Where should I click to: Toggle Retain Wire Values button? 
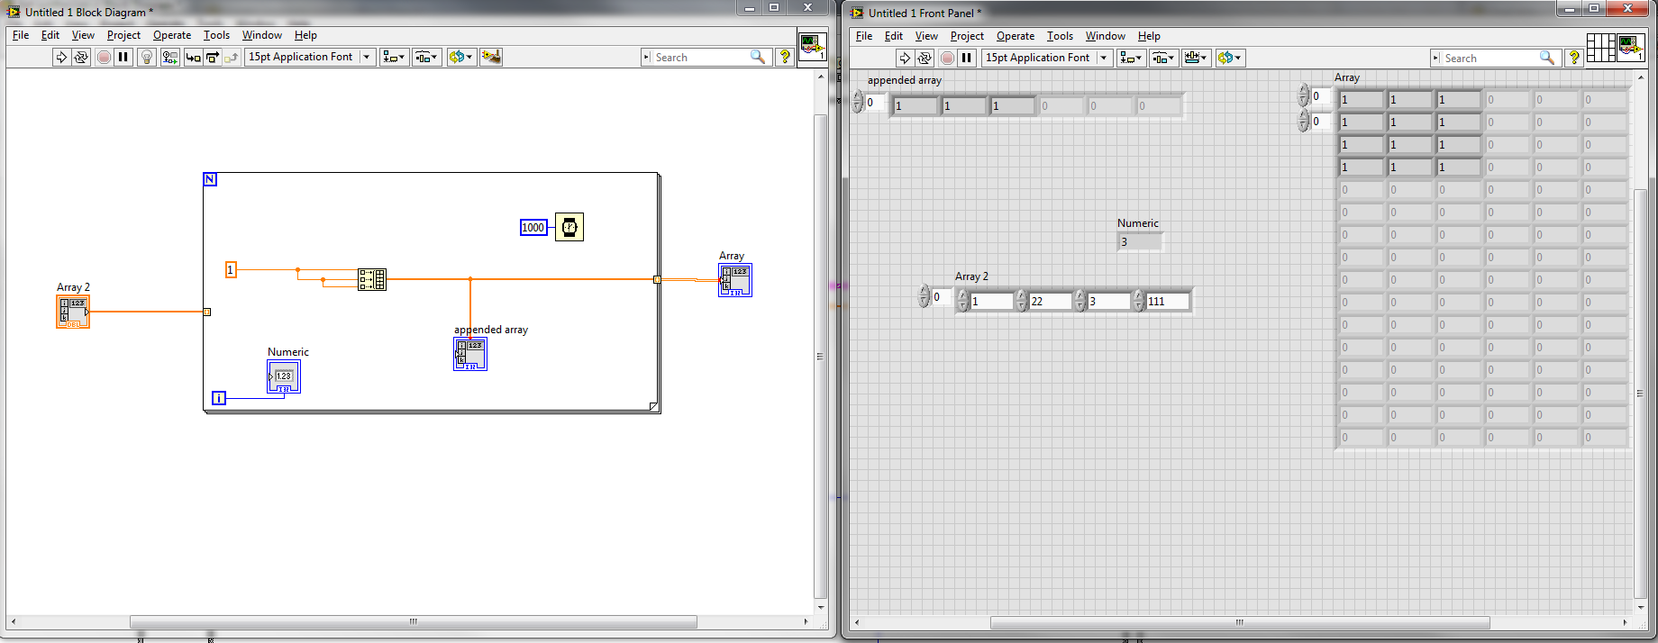point(169,57)
